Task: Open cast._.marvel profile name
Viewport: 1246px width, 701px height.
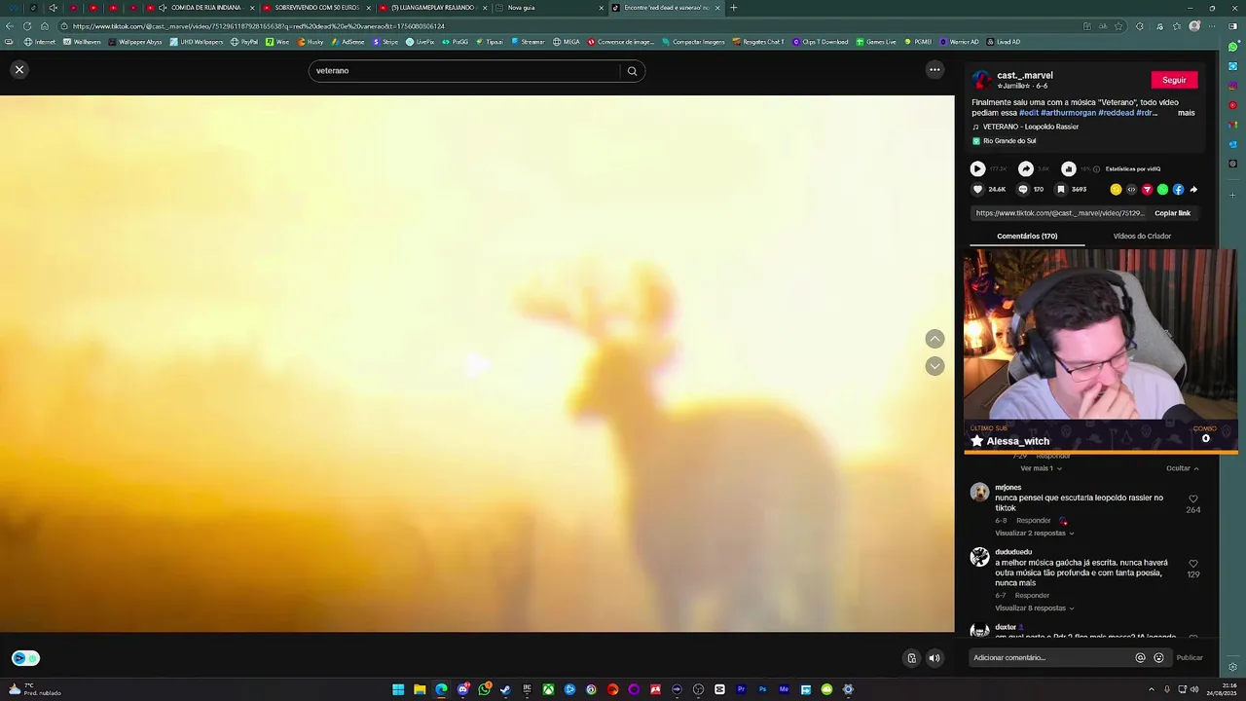Action: coord(1025,75)
